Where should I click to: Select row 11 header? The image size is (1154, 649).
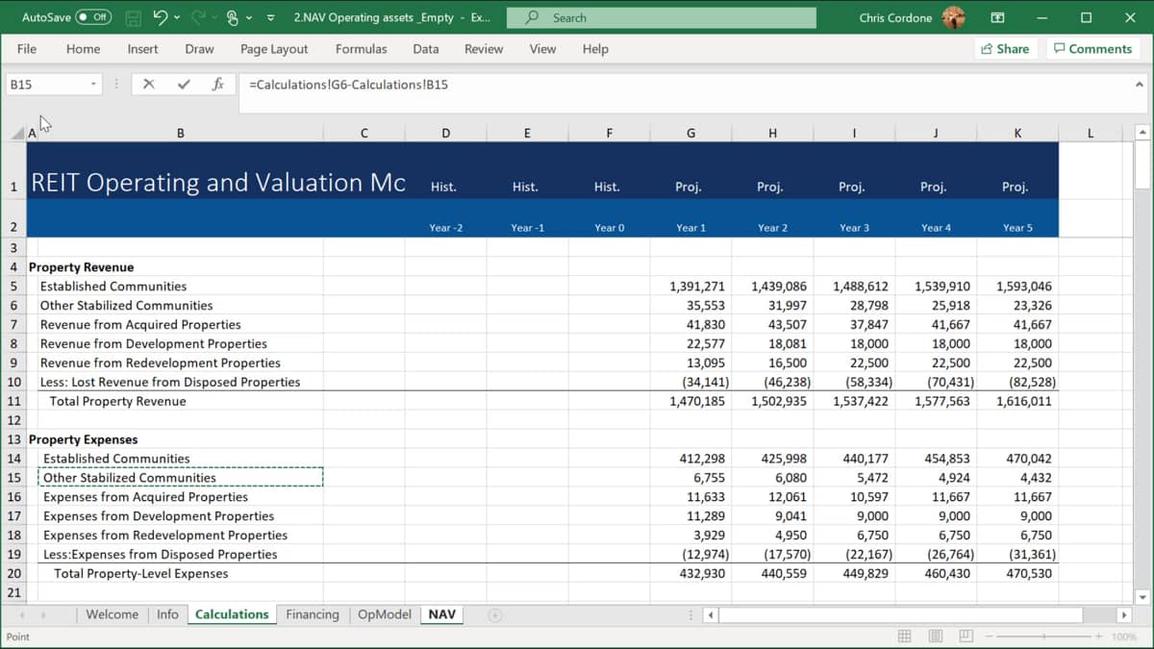(13, 401)
